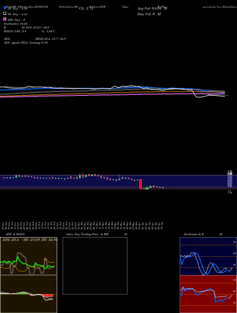Image resolution: width=237 pixels, height=313 pixels.
Task: Click the blue 20 Day EMA legend swatch
Action: (x=5, y=8)
